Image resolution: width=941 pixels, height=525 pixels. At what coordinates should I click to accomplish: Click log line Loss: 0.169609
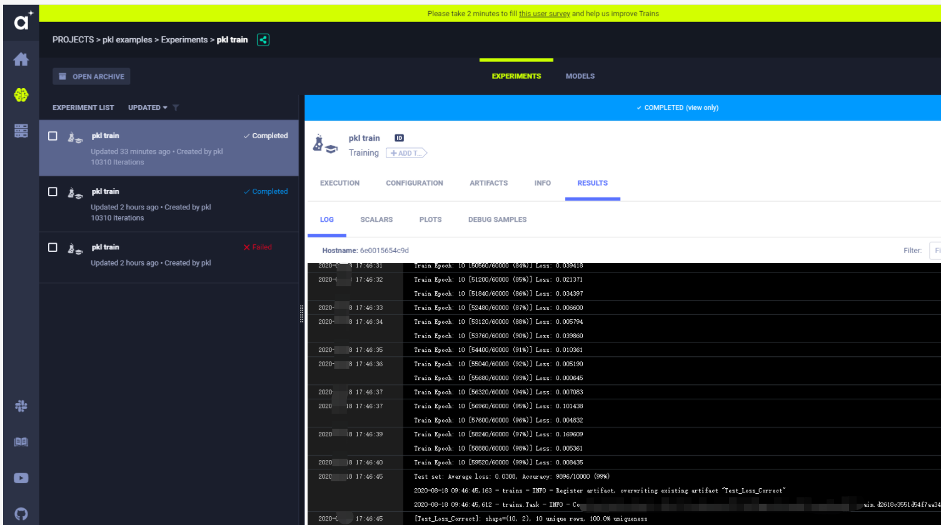(498, 434)
